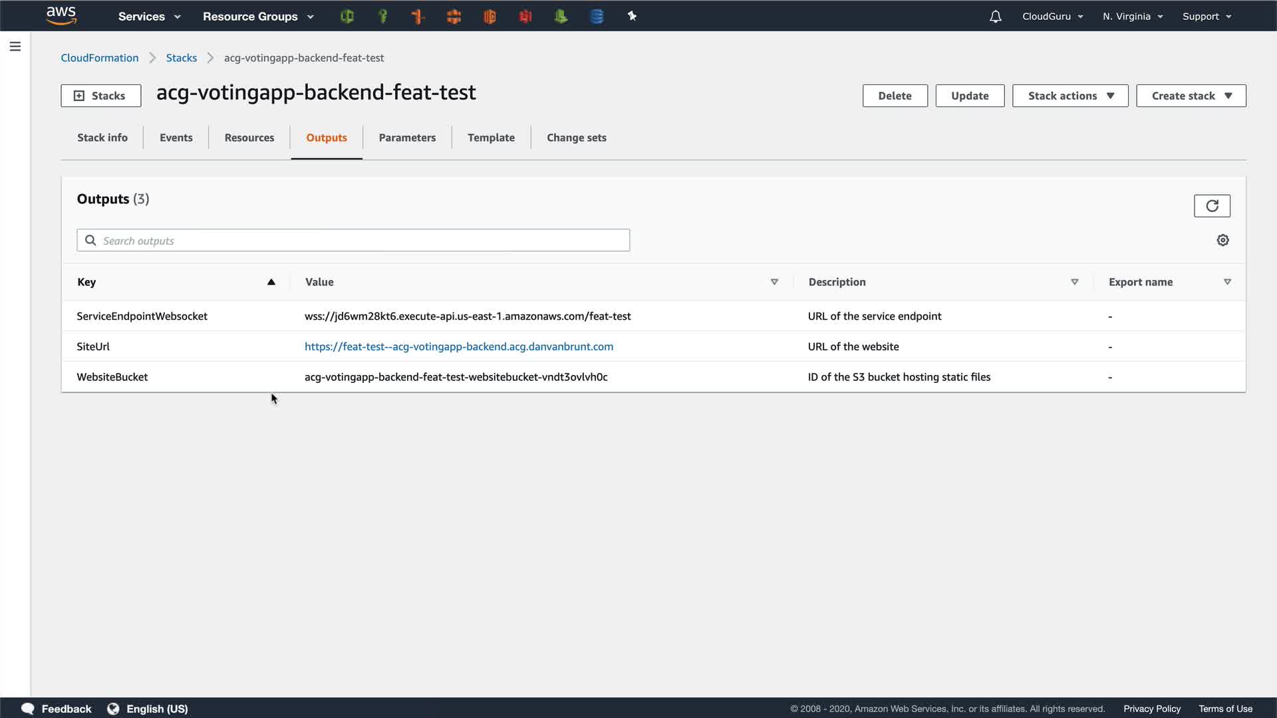Viewport: 1277px width, 718px height.
Task: Click the red service shortcut icon
Action: click(525, 17)
